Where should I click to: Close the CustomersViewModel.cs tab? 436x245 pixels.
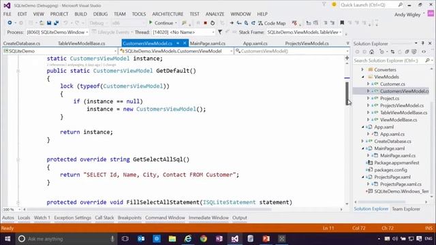185,44
